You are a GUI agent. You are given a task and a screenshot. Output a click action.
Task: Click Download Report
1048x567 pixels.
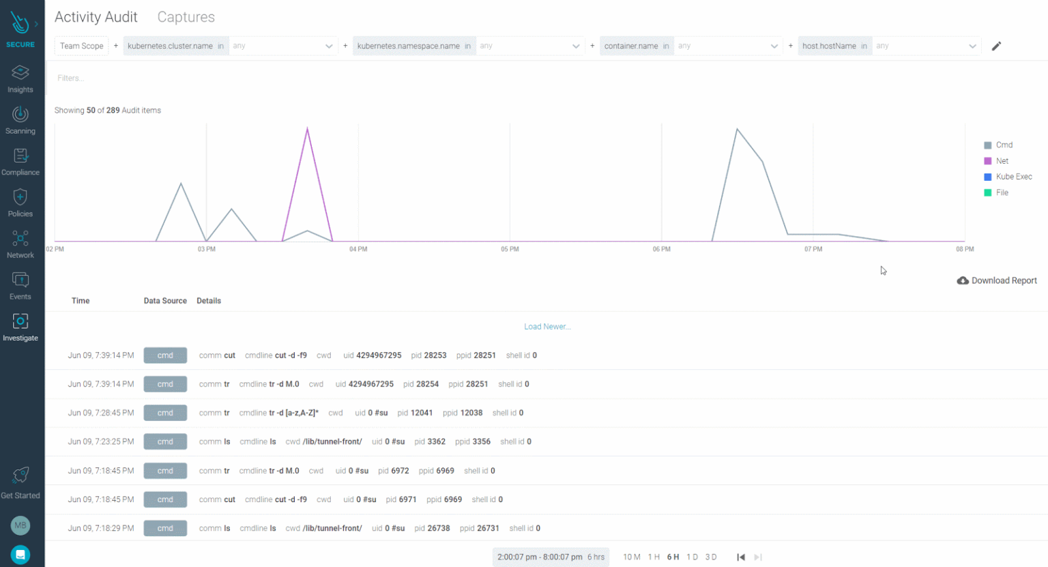click(x=997, y=280)
